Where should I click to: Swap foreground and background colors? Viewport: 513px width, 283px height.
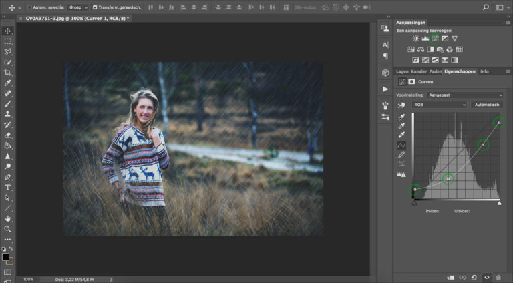11,249
